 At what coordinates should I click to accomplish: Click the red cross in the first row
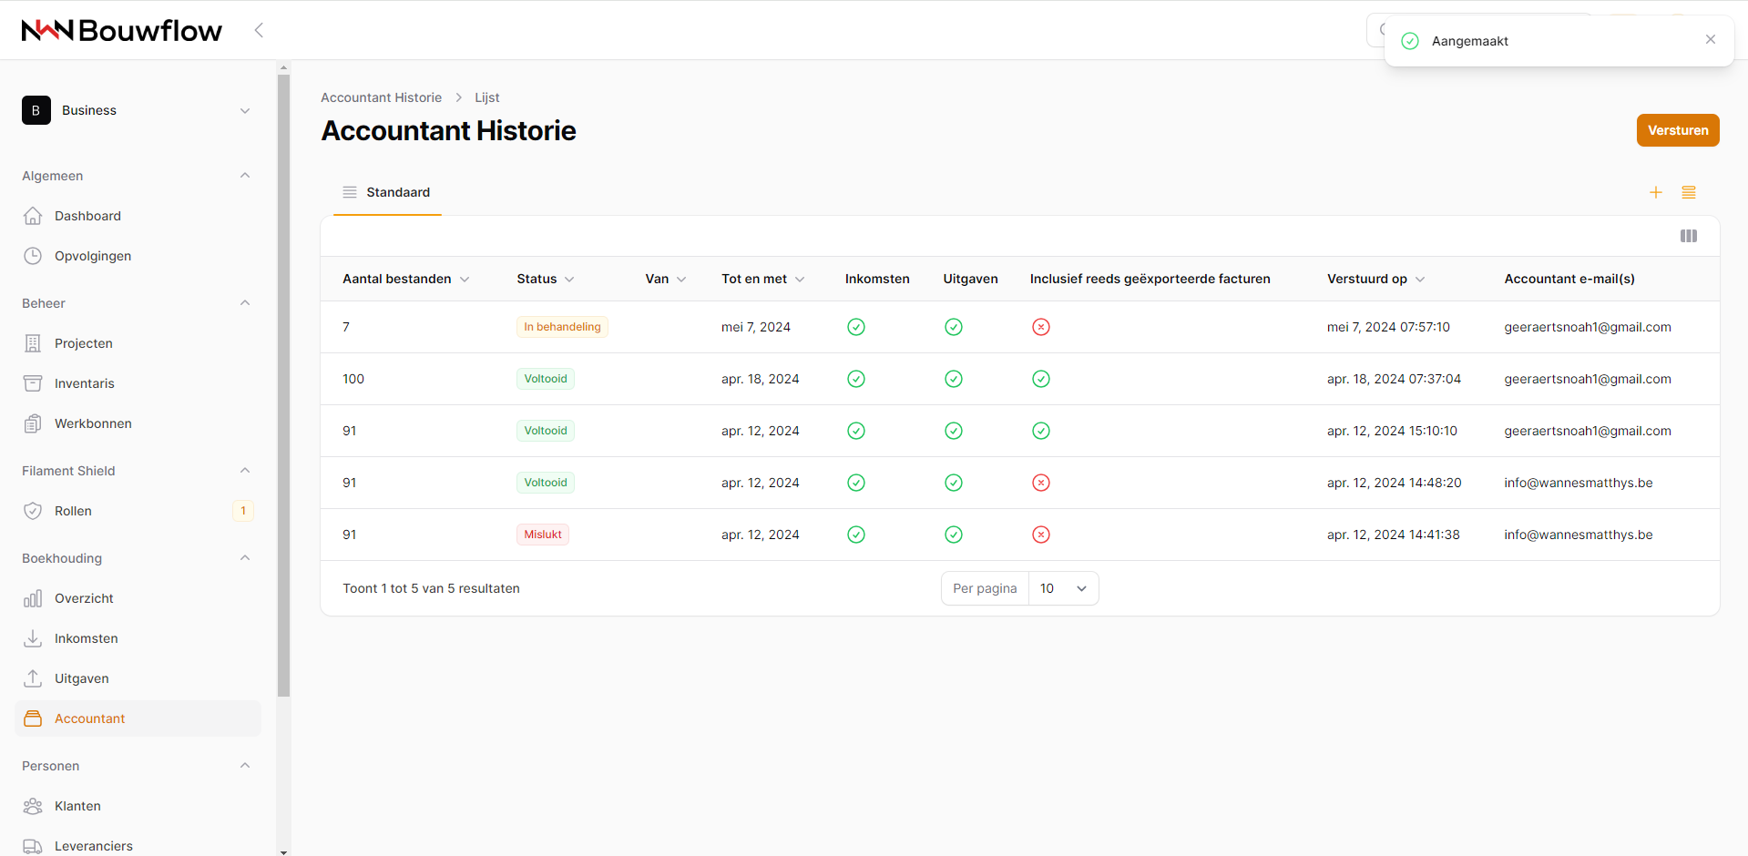[x=1041, y=327]
